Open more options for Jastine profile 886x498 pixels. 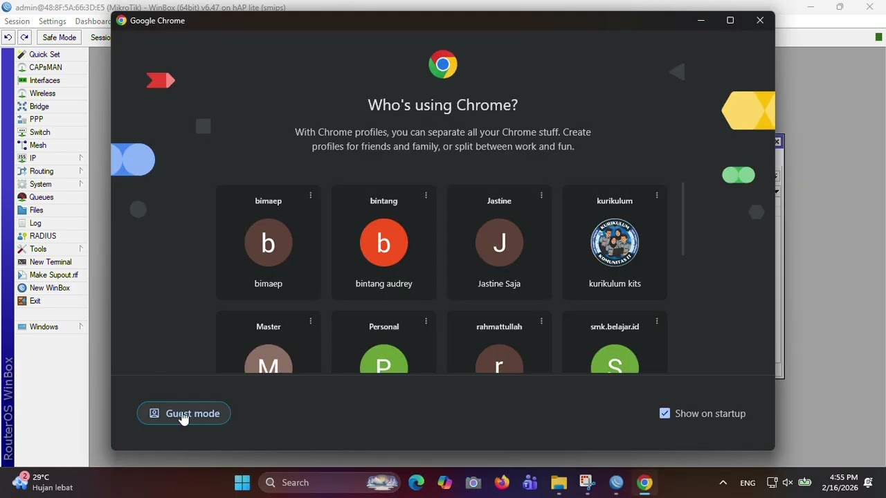pos(541,196)
